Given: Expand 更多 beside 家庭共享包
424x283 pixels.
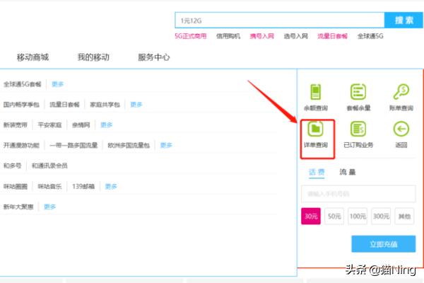Looking at the screenshot, I should coord(136,105).
